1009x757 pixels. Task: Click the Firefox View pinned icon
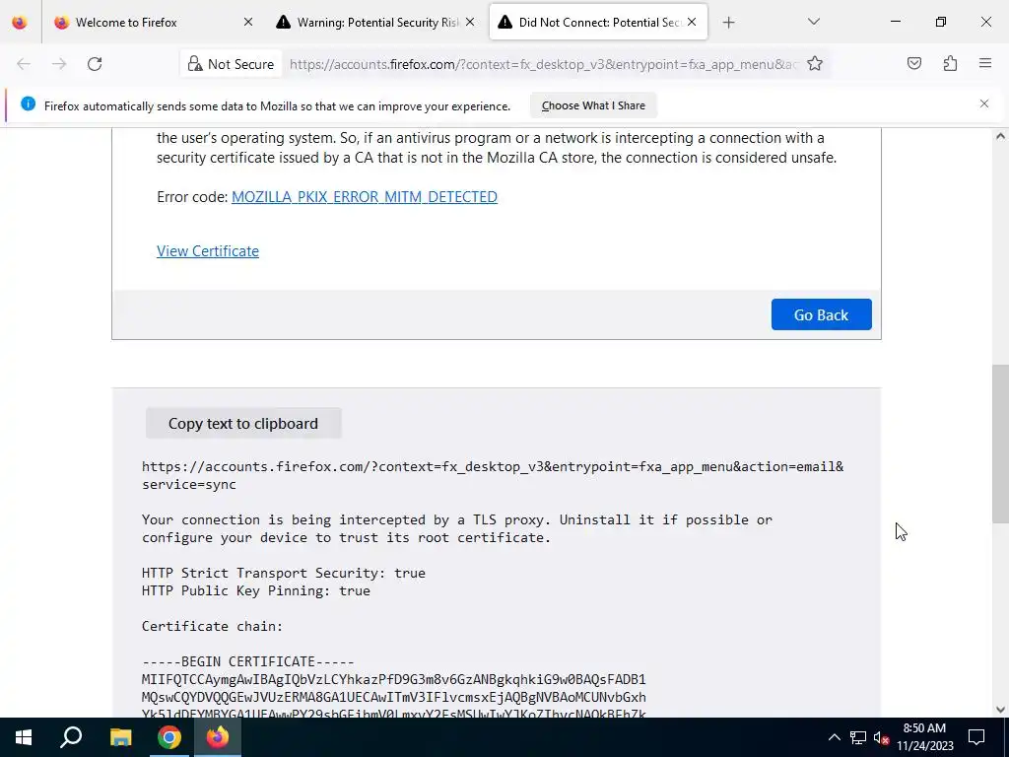pyautogui.click(x=20, y=22)
